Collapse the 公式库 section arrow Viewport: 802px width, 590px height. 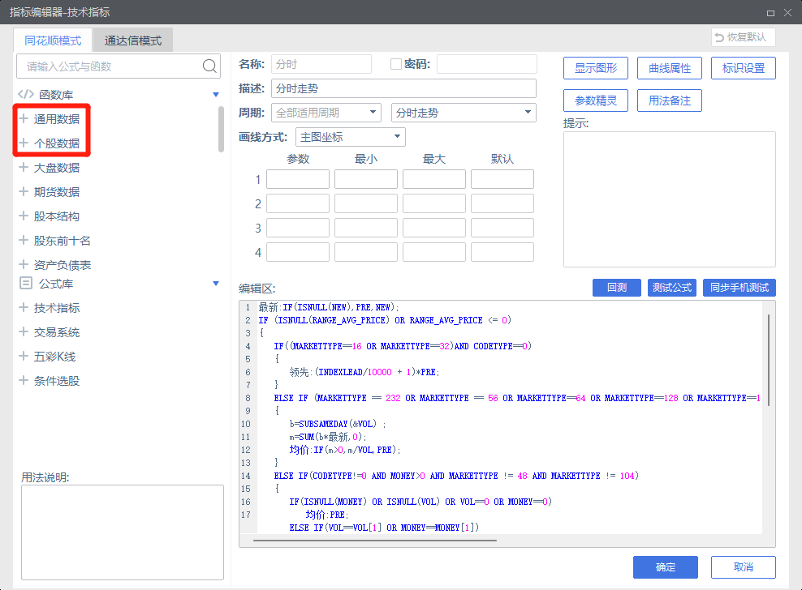216,284
